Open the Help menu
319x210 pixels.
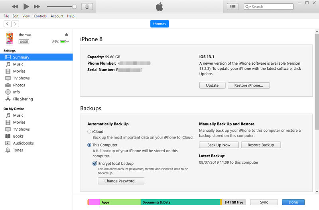click(71, 16)
